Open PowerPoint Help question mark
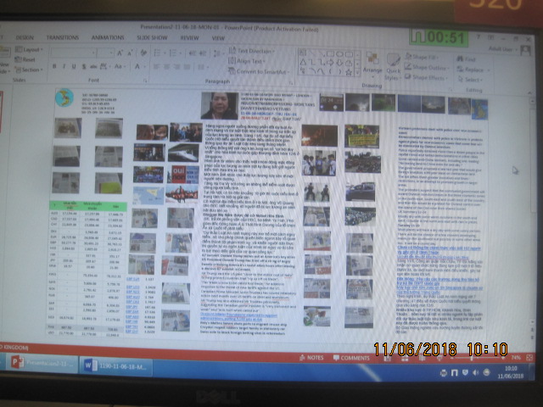The height and width of the screenshot is (407, 543). (479, 37)
